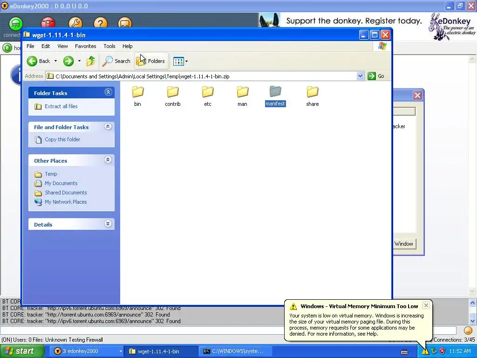Select the bin folder
This screenshot has height=358, width=477.
click(137, 96)
